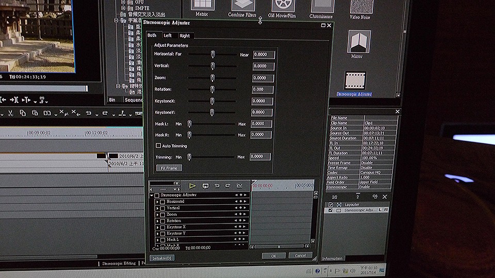Click the Fit Frame button

click(x=169, y=168)
